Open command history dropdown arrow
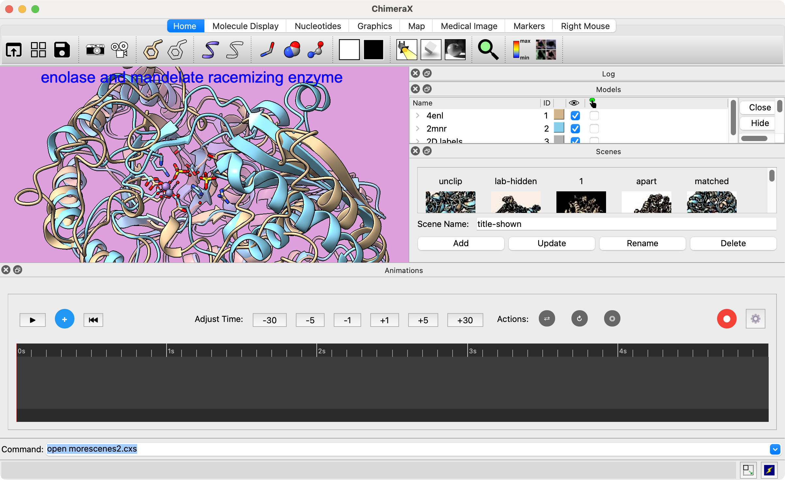 [x=775, y=449]
